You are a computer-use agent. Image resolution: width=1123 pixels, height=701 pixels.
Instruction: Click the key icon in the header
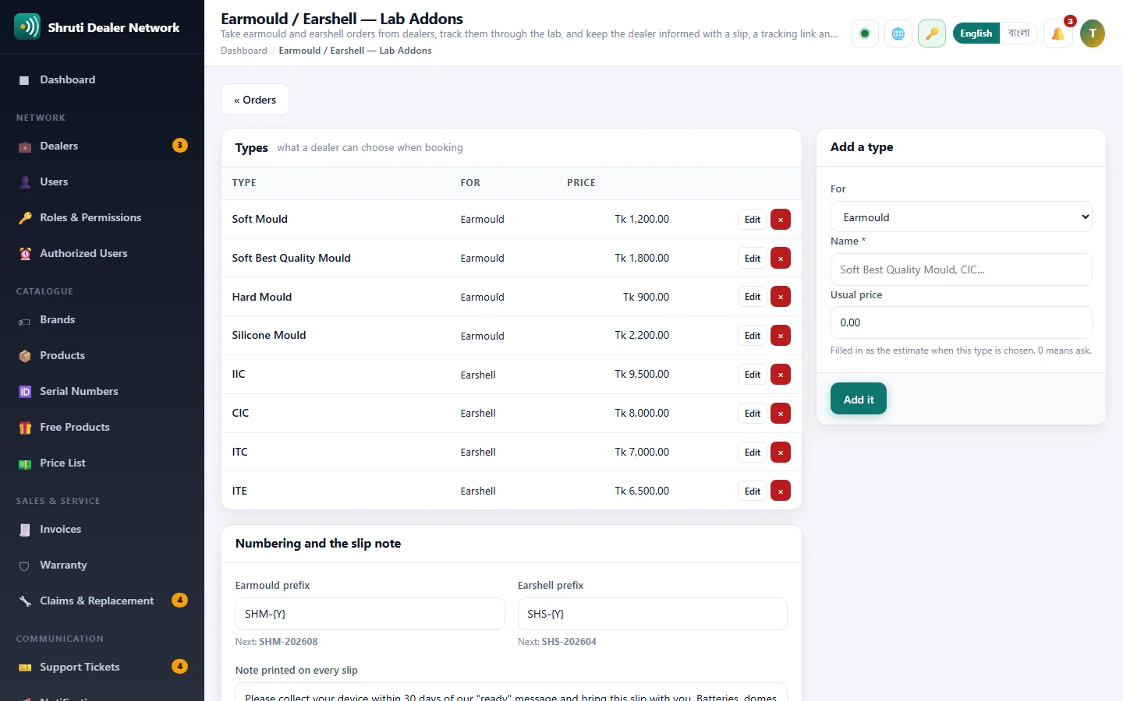click(932, 33)
